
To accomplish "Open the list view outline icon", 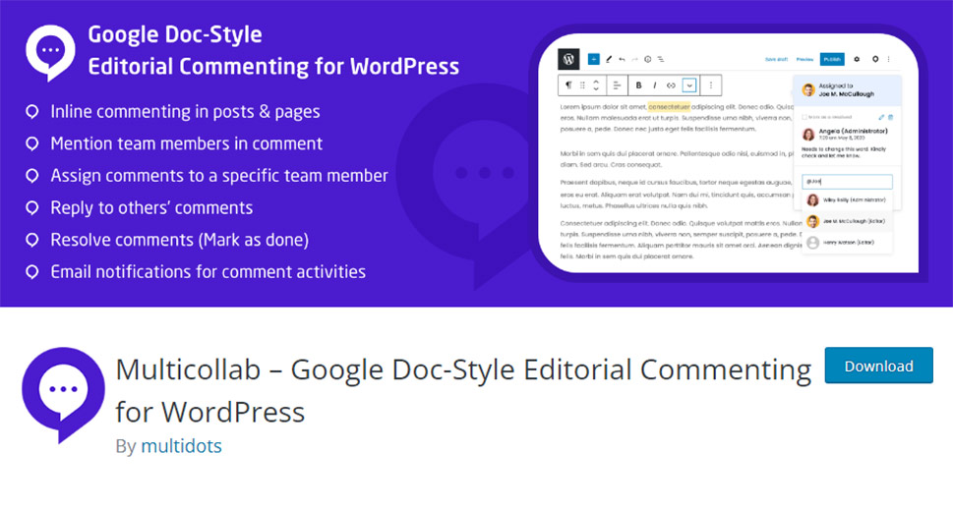I will coord(661,59).
